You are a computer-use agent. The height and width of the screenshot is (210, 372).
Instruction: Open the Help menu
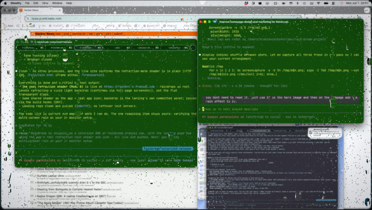[69, 3]
